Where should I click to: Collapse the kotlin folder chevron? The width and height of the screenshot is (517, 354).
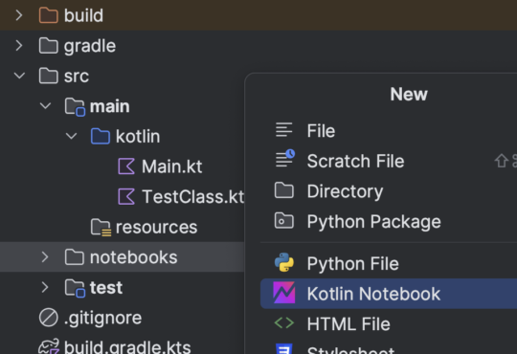point(71,136)
